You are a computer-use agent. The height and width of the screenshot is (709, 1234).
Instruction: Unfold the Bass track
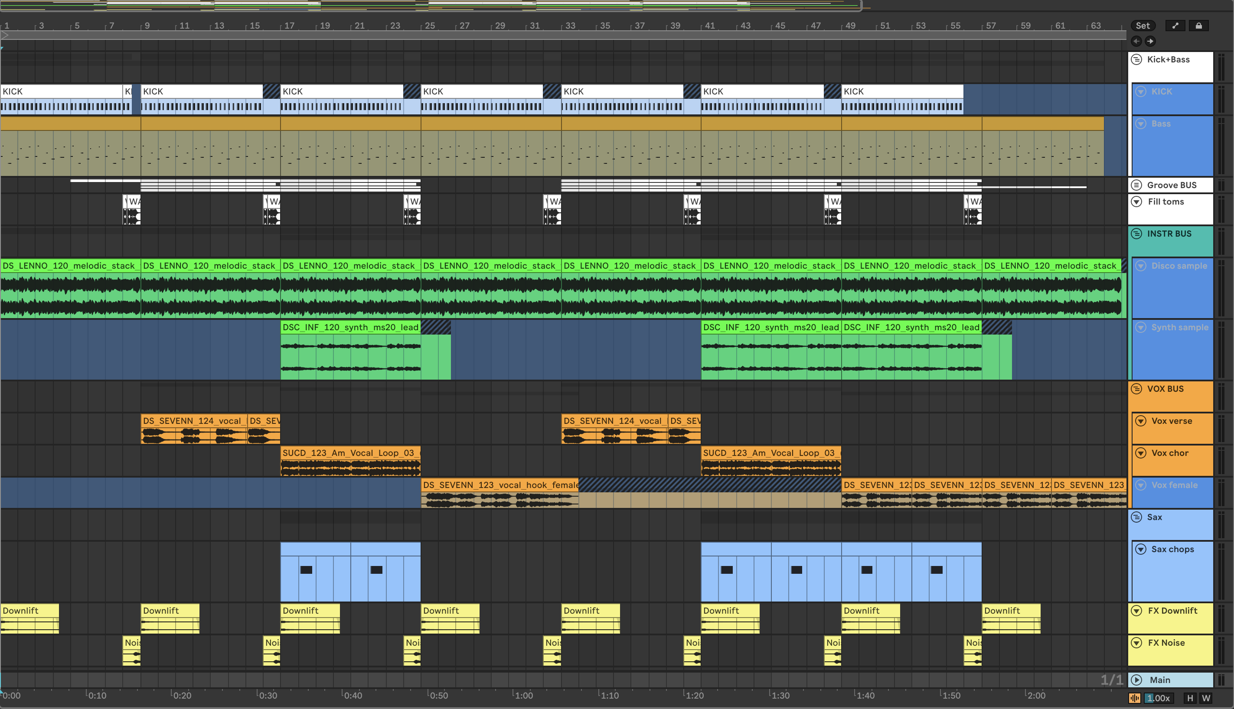coord(1140,124)
